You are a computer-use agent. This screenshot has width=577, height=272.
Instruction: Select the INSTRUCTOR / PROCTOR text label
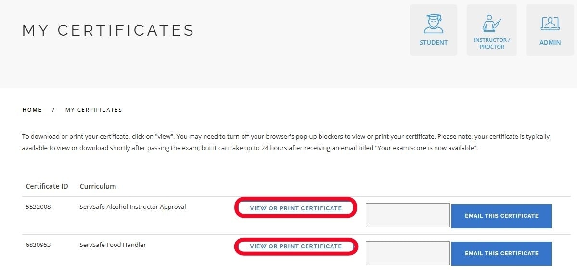pos(491,43)
